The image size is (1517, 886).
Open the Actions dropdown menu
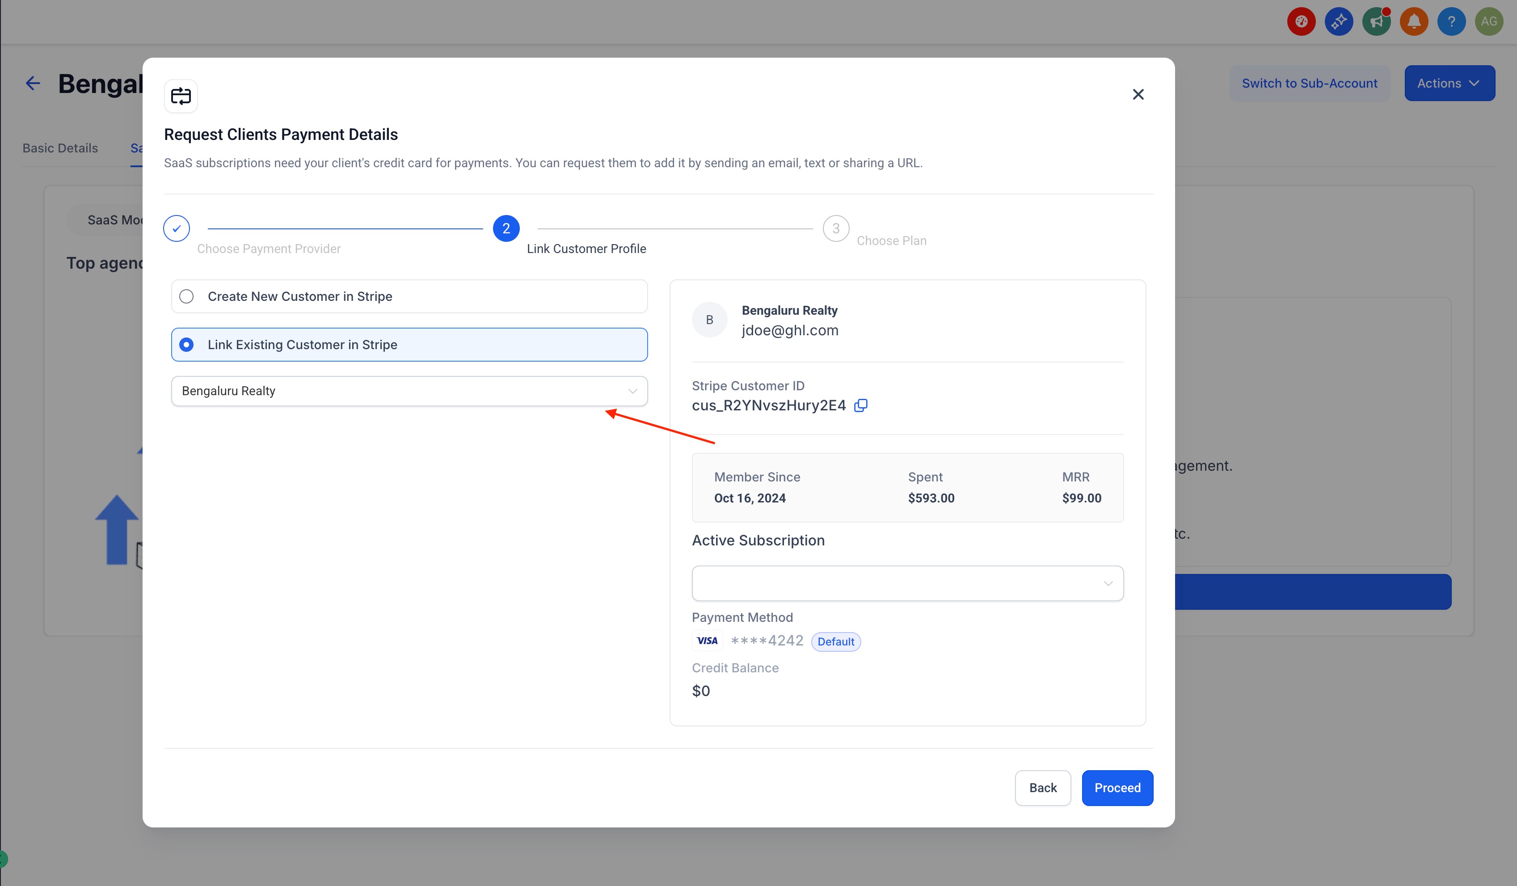click(x=1449, y=83)
